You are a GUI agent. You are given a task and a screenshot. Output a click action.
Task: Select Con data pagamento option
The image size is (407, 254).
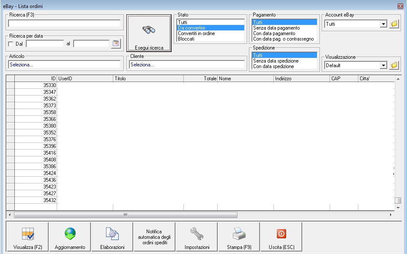click(284, 33)
